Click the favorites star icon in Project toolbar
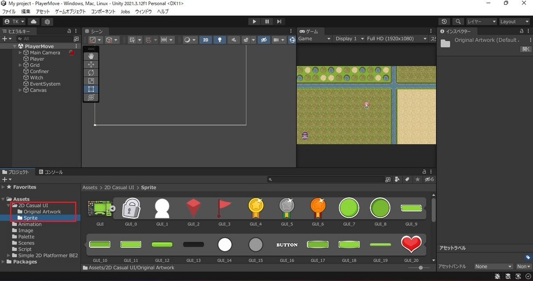533x281 pixels. pyautogui.click(x=417, y=179)
